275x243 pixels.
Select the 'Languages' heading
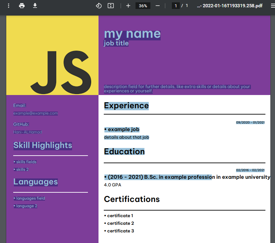coord(36,182)
